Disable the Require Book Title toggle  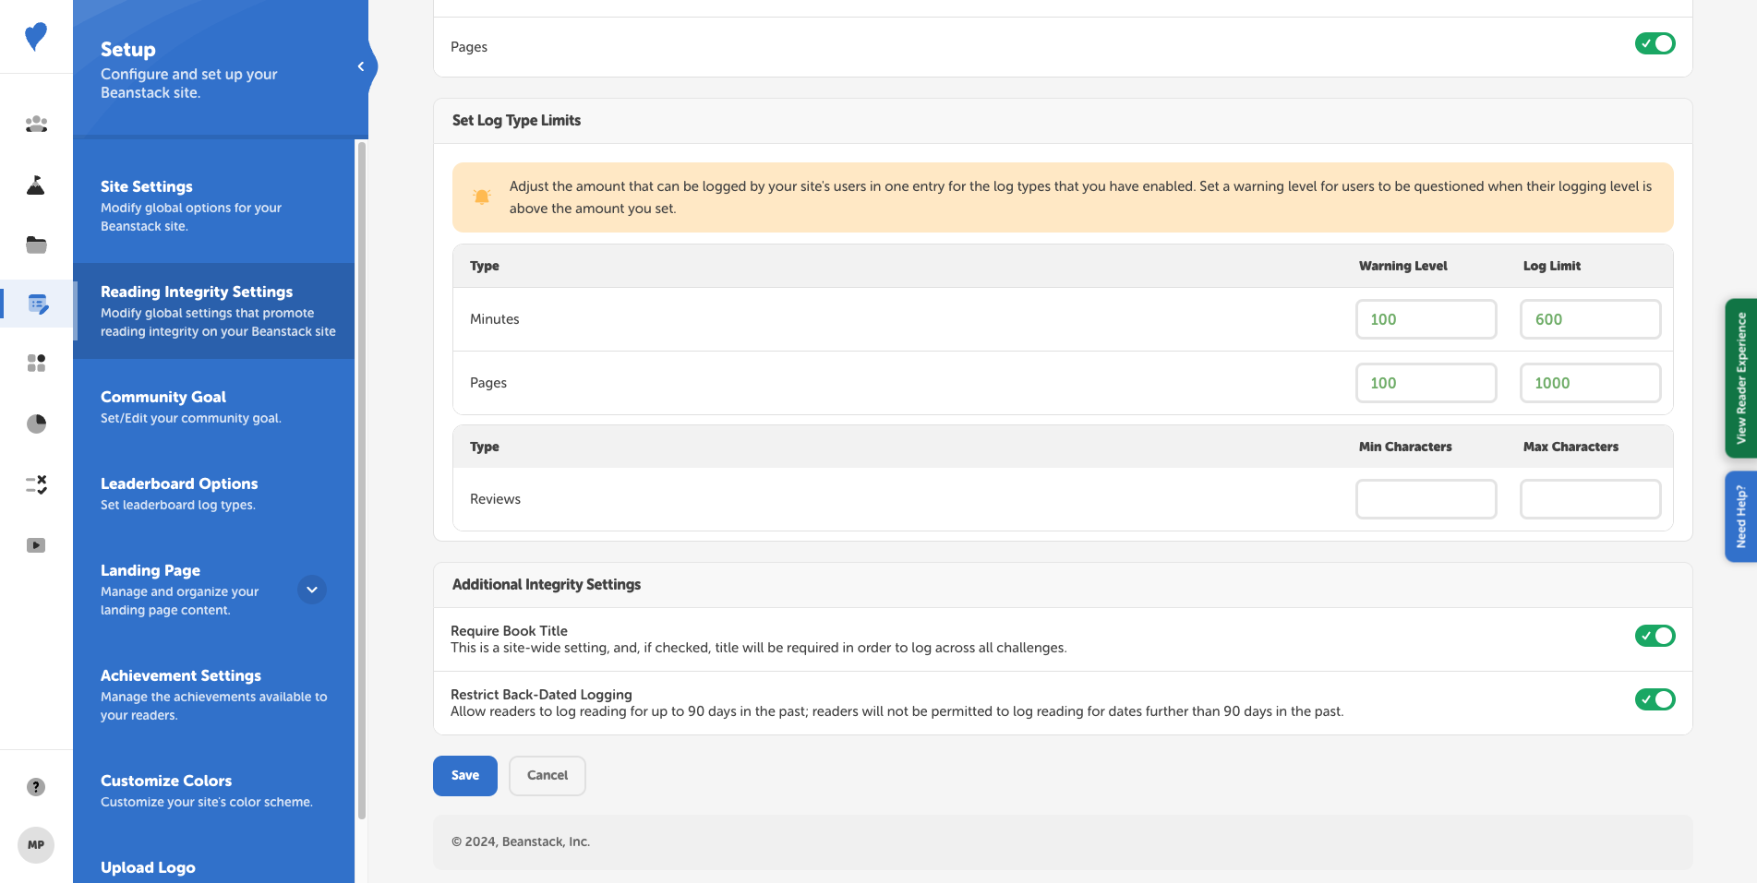[1655, 636]
